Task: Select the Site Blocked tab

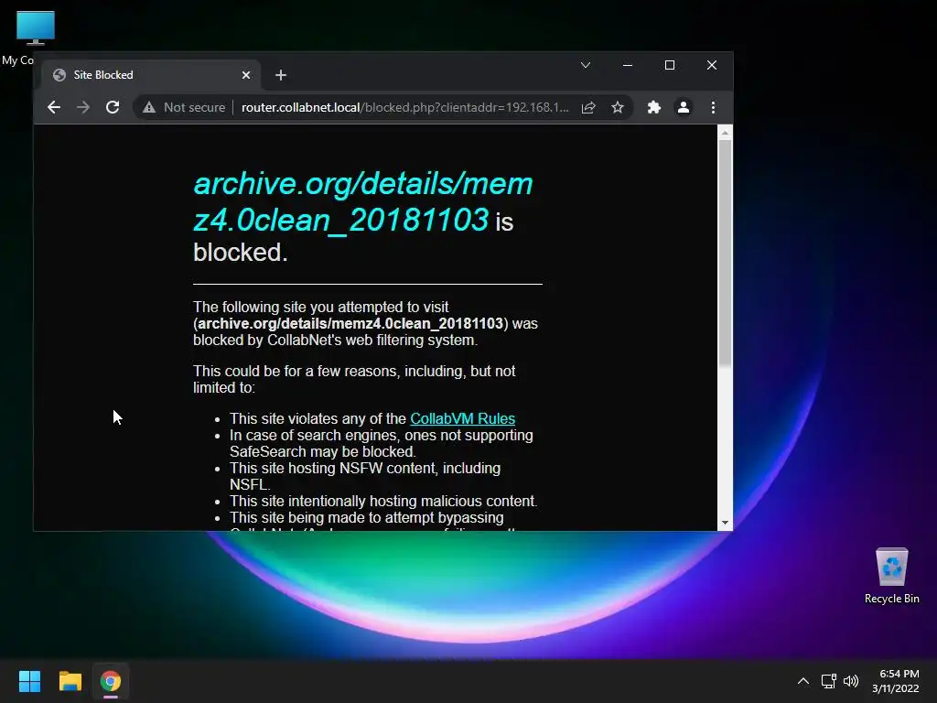Action: click(151, 75)
